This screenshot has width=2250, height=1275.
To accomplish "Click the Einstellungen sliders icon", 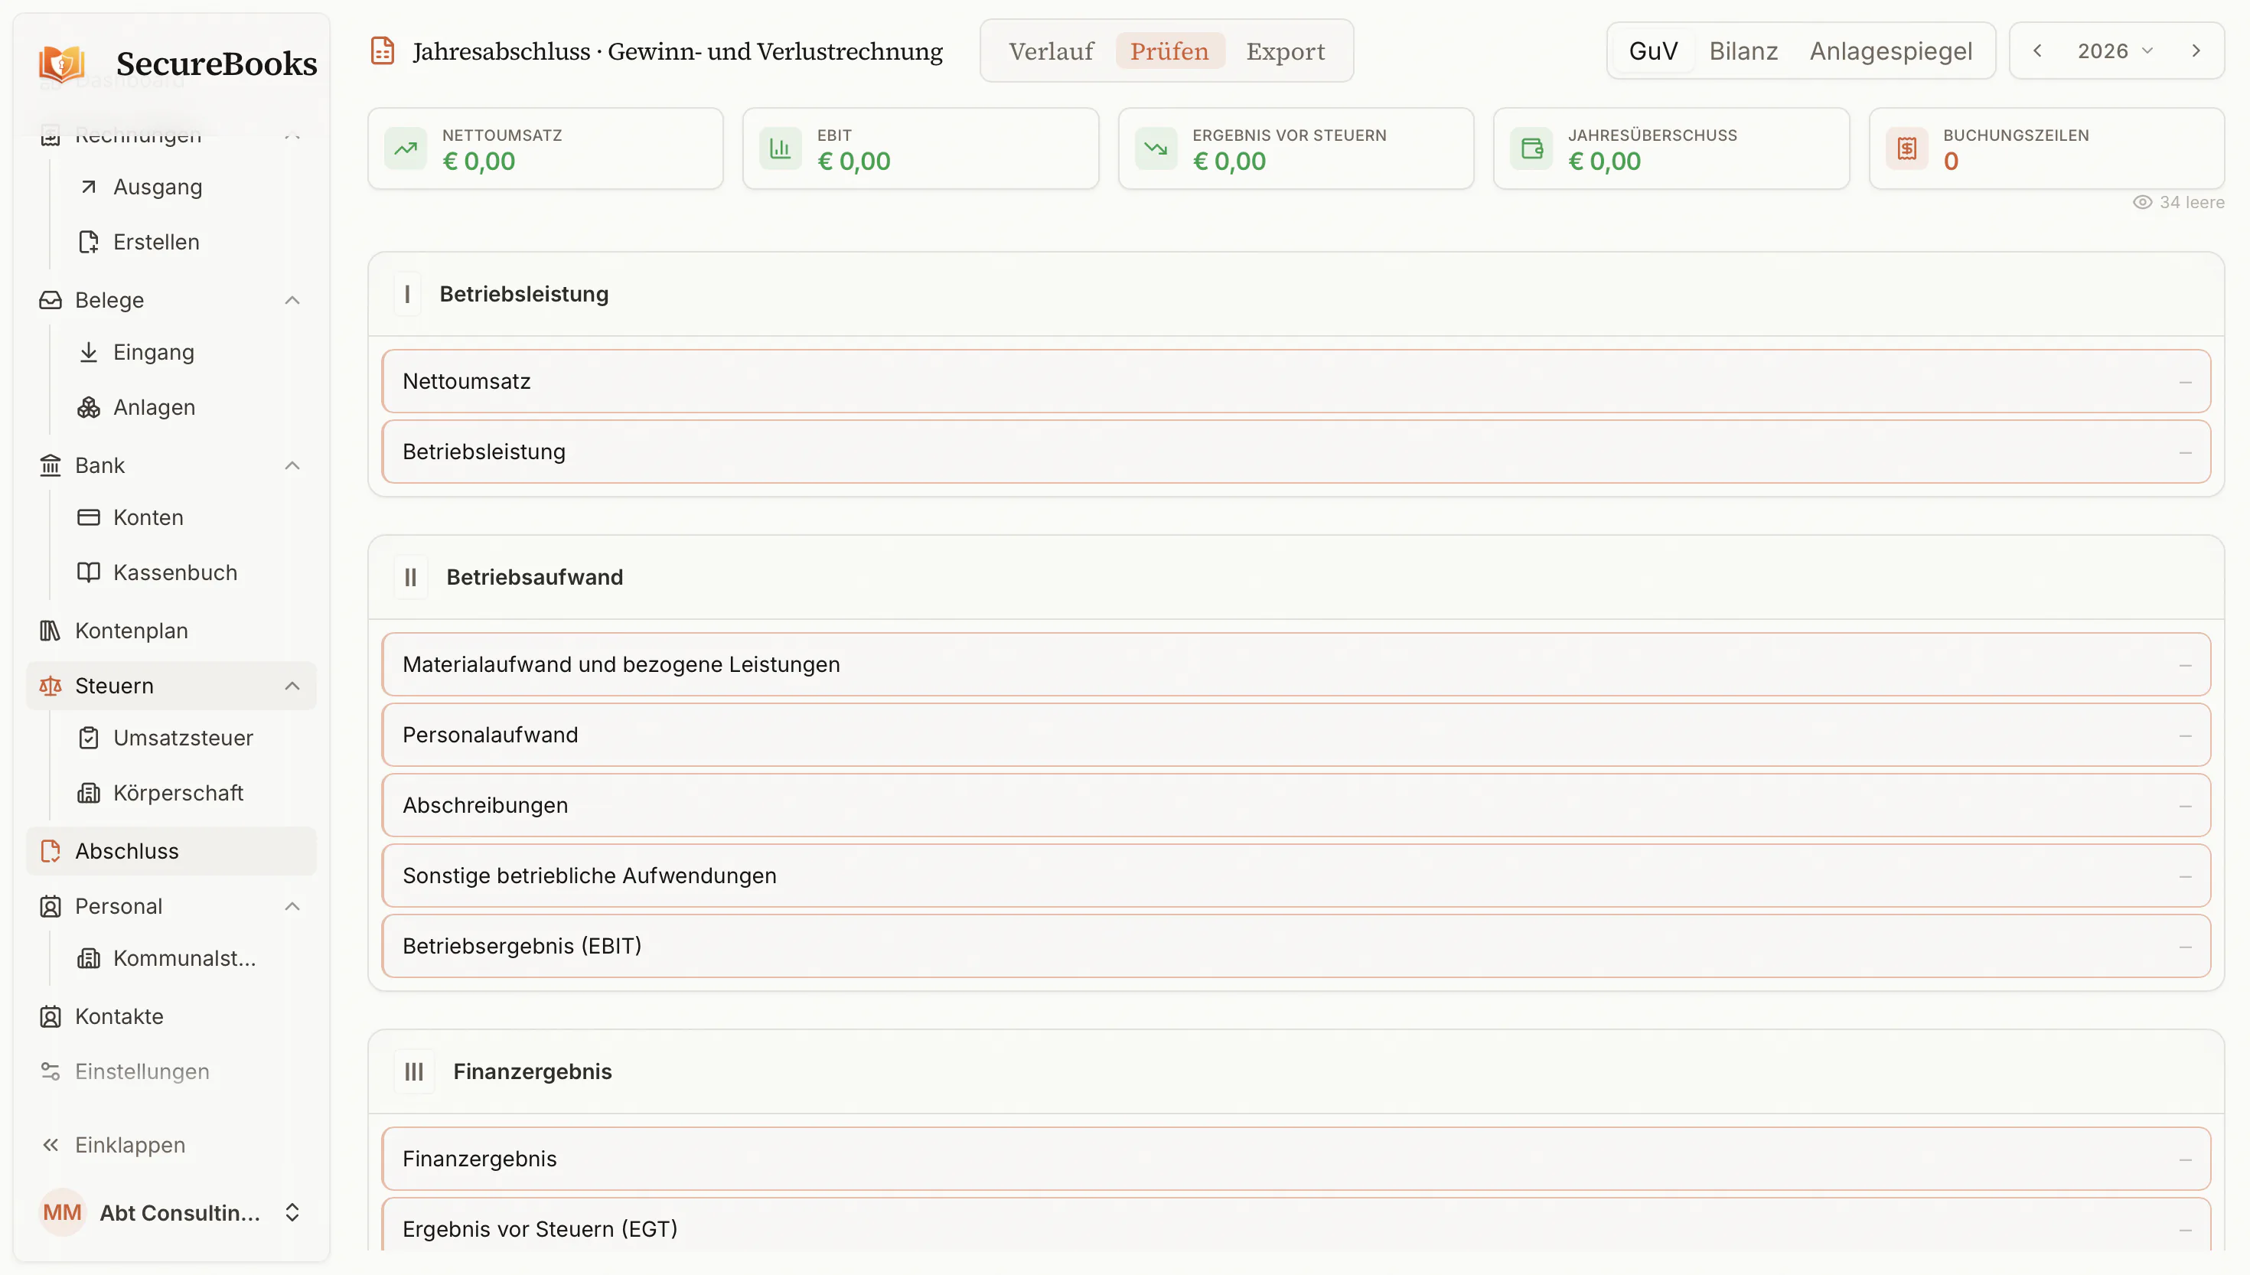I will (51, 1072).
